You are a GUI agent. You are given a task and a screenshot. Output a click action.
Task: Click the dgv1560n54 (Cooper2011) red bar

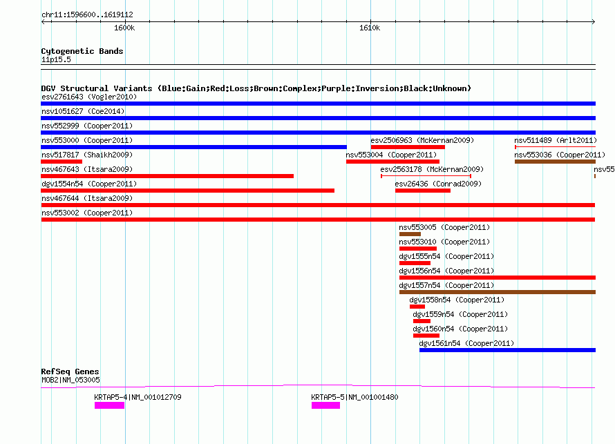[x=426, y=336]
